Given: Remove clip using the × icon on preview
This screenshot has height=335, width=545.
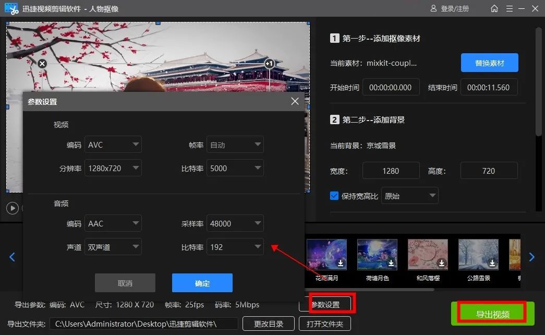Looking at the screenshot, I should point(42,63).
